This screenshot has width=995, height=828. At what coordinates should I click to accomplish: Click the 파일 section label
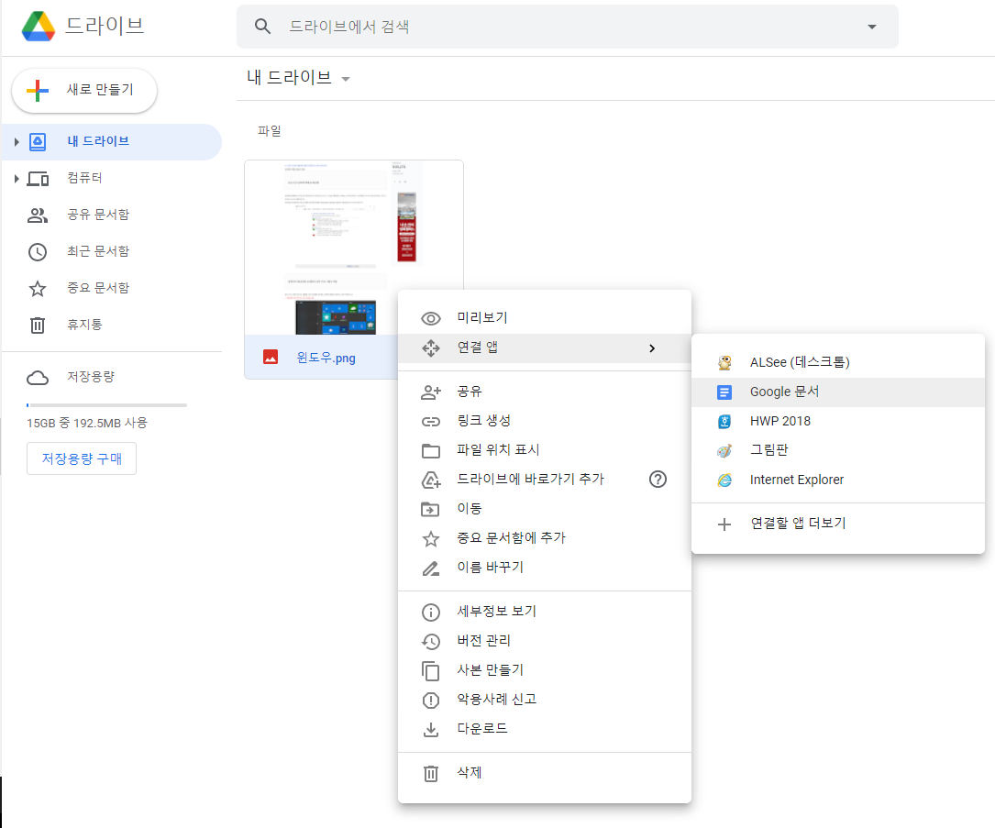tap(269, 131)
